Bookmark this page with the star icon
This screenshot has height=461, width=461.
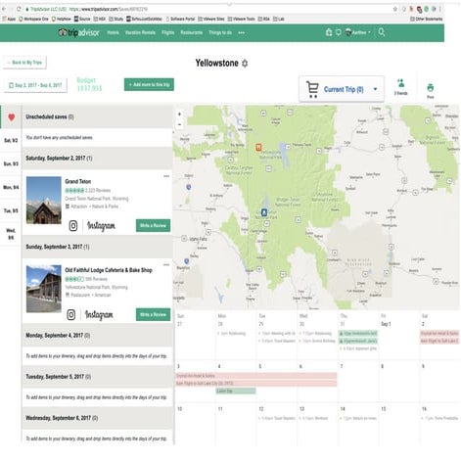tap(395, 9)
